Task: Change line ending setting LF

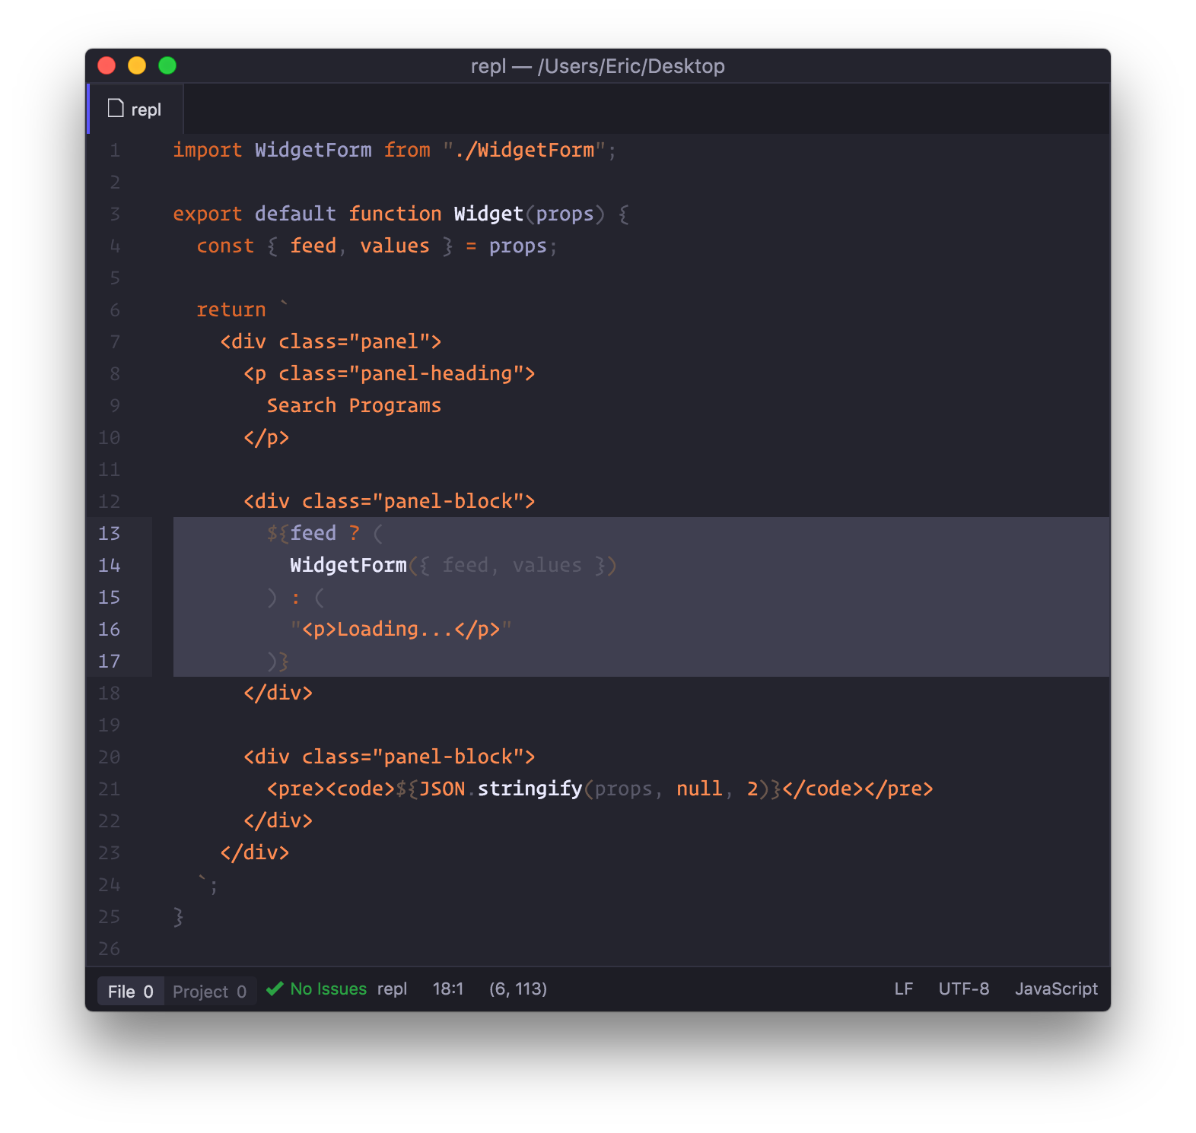Action: pos(903,989)
